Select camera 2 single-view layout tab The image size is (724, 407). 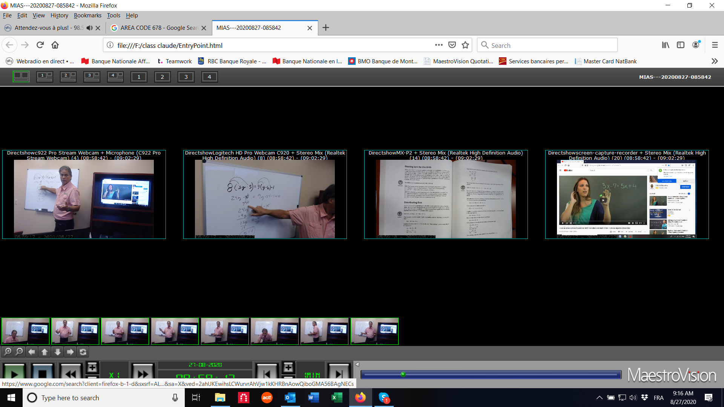(x=162, y=77)
